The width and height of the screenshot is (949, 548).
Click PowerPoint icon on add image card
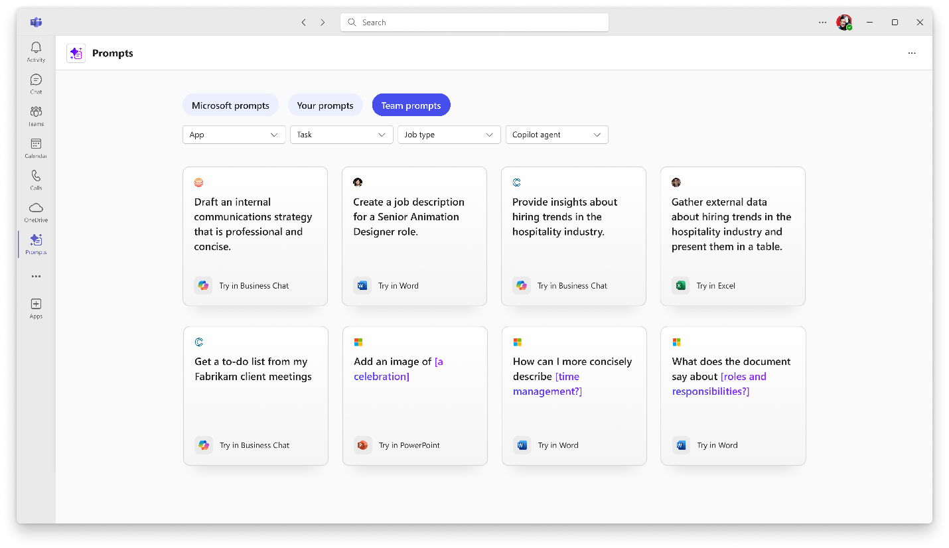pos(362,445)
